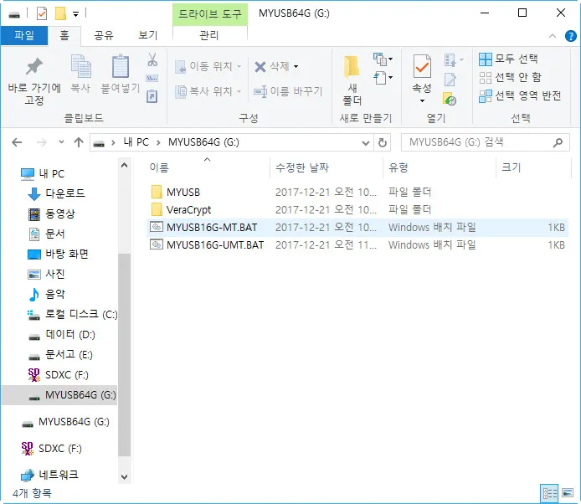Click the scissors Cut icon
Viewport: 581px width, 504px height.
[x=152, y=59]
